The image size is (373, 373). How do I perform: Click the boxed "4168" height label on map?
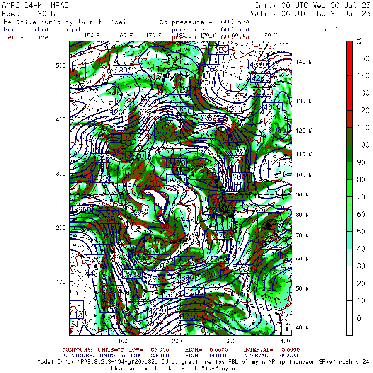tap(283, 174)
